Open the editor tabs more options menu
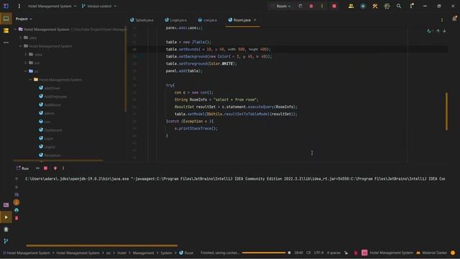This screenshot has width=460, height=259. [442, 20]
